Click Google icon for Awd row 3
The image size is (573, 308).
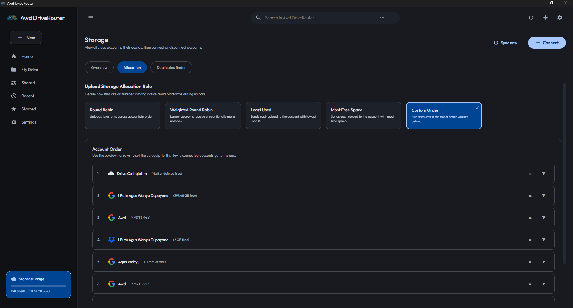(x=112, y=218)
